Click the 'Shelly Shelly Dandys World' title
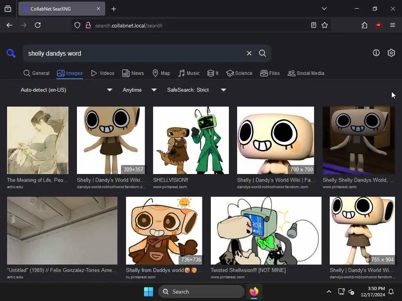 click(x=358, y=180)
